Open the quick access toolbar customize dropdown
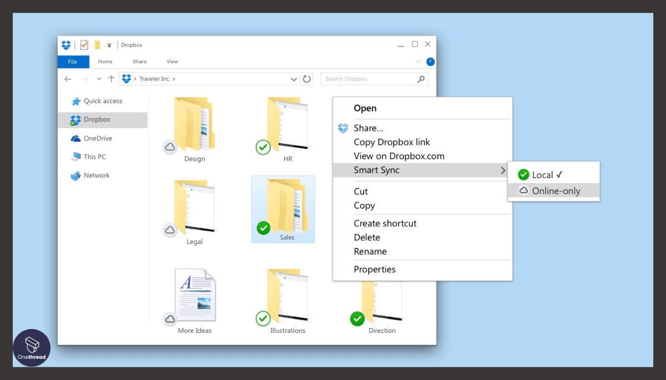This screenshot has height=380, width=666. pyautogui.click(x=109, y=45)
